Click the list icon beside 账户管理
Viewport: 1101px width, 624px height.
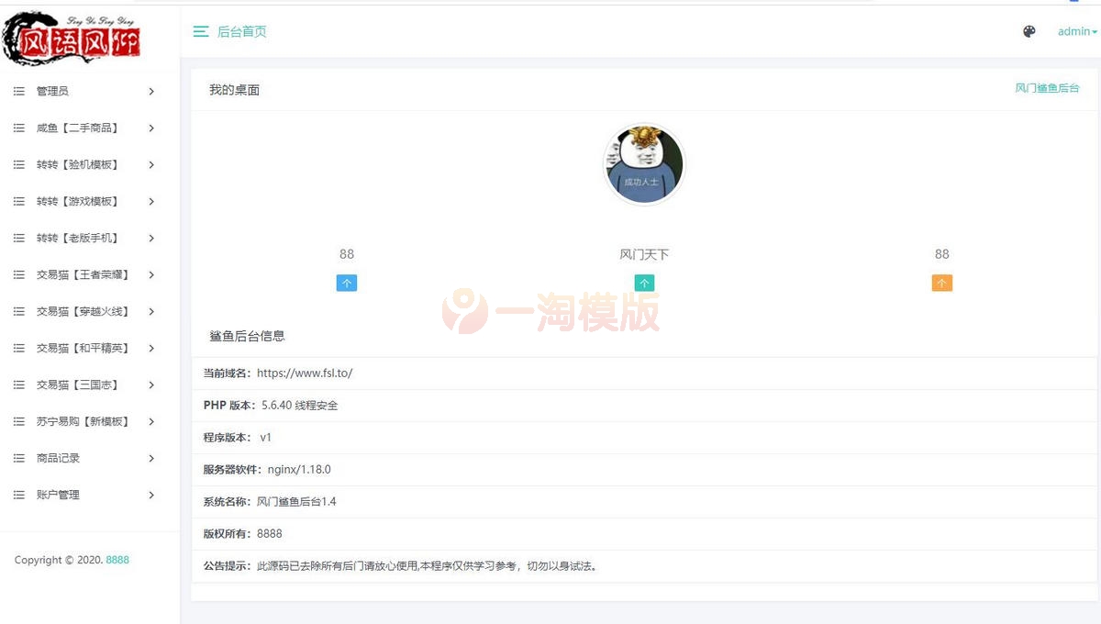pyautogui.click(x=18, y=495)
